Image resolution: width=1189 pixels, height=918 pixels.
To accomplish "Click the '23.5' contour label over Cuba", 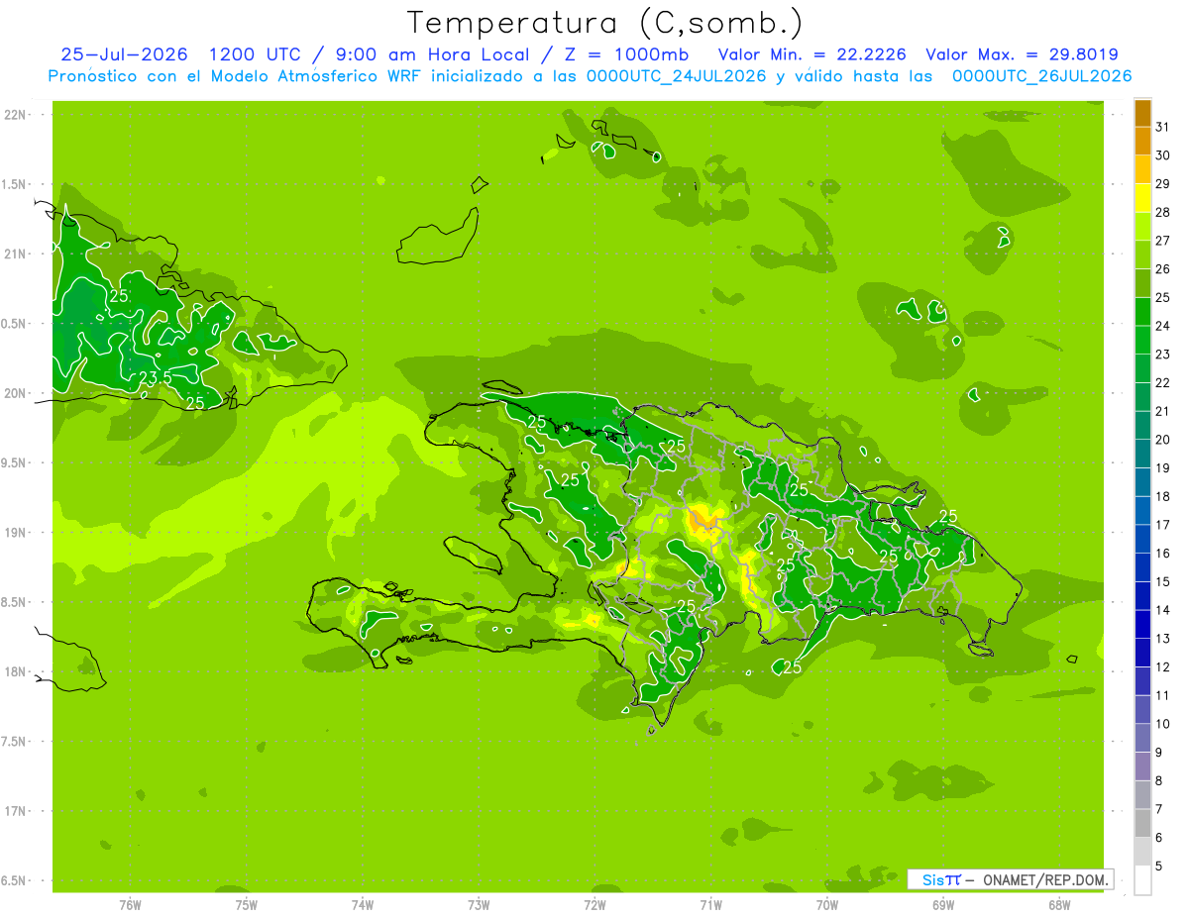I will (155, 377).
